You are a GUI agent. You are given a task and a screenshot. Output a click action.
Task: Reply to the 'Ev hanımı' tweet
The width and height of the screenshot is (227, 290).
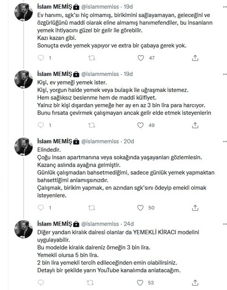(x=41, y=58)
